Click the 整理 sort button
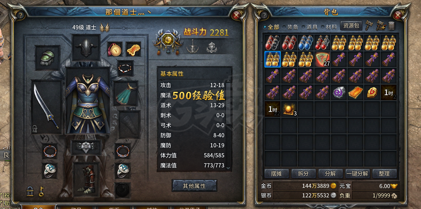 click(384, 174)
